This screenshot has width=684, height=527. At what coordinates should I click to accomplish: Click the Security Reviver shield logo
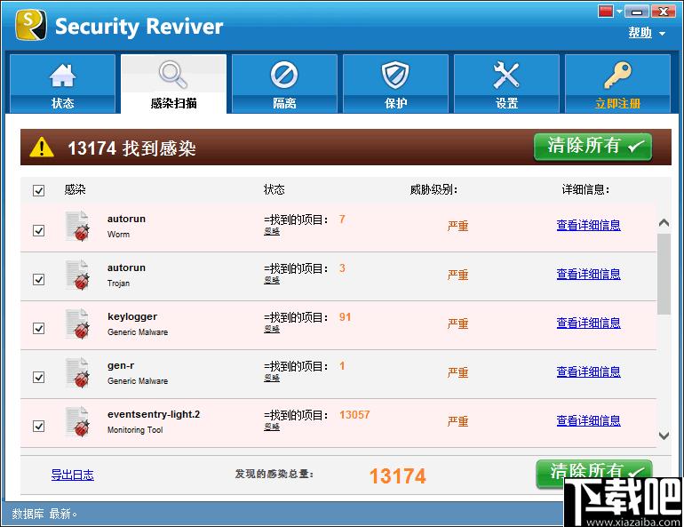click(x=30, y=25)
